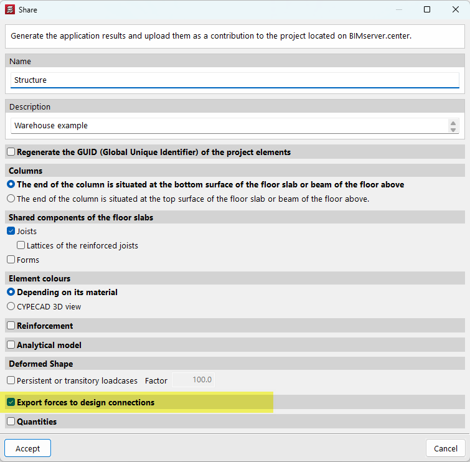Select column end at bottom surface option
This screenshot has width=470, height=462.
tap(11, 184)
